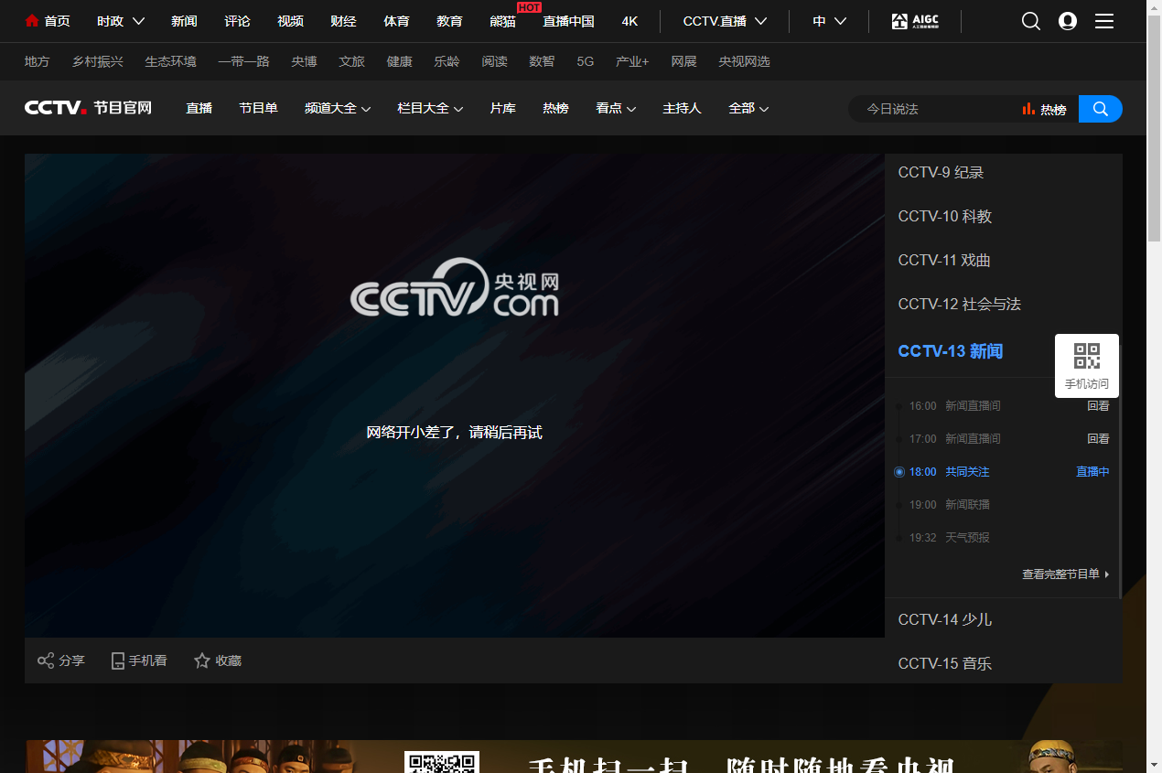Click the 央视网选 link
Screen dimensions: 1162x773
744,61
